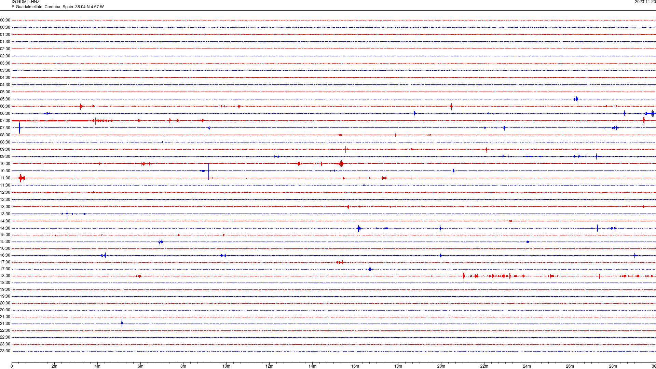Viewport: 656px width, 369px height.
Task: Select the 18:00 time row label
Action: pyautogui.click(x=5, y=276)
